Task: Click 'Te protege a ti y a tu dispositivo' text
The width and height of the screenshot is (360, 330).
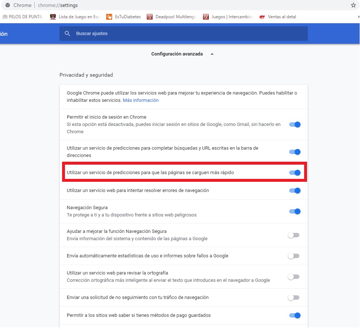Action: [x=131, y=215]
